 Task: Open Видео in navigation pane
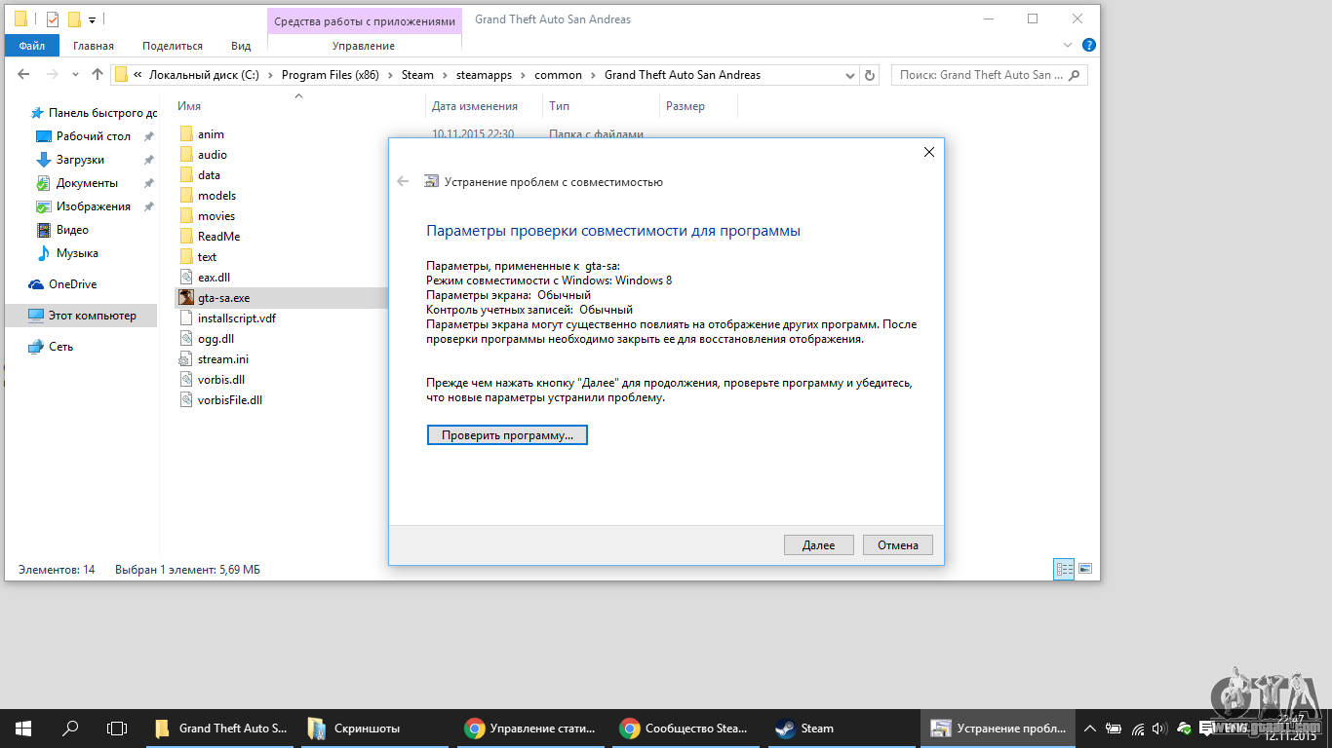pyautogui.click(x=72, y=230)
